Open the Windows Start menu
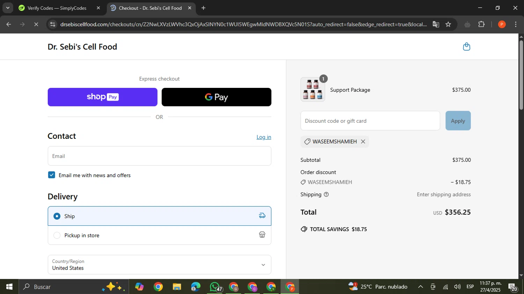Screen dimensions: 524x294 (x=9, y=287)
